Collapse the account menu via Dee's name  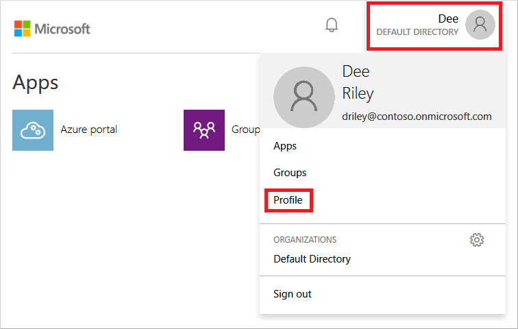(448, 19)
